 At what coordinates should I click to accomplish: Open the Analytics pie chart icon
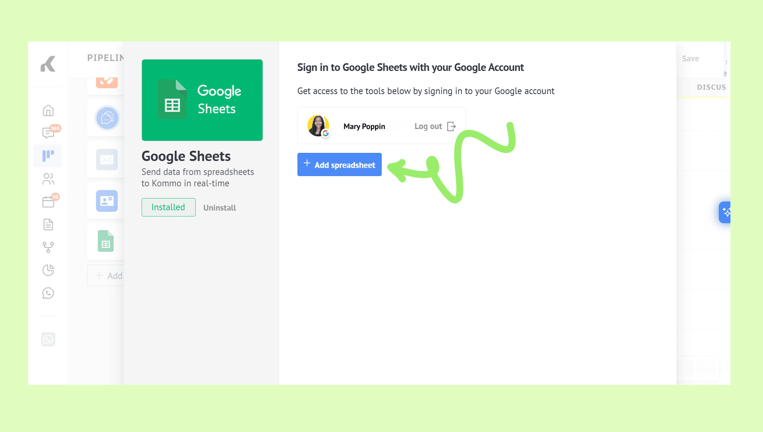coord(48,270)
